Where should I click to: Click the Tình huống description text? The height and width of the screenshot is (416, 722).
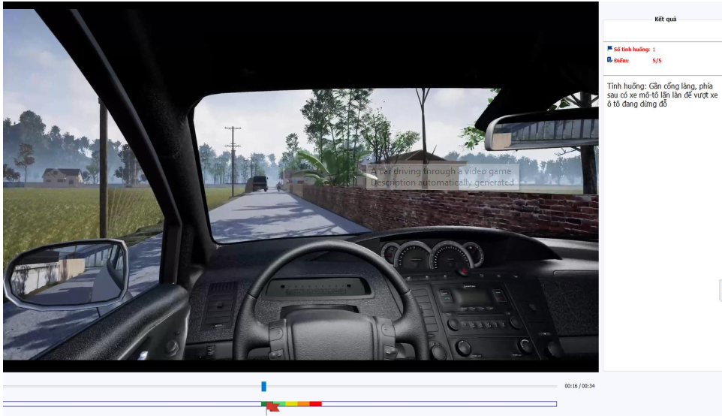tap(662, 95)
